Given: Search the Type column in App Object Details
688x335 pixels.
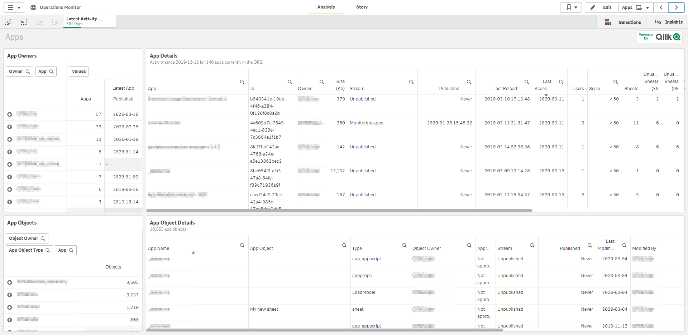Looking at the screenshot, I should click(x=405, y=245).
